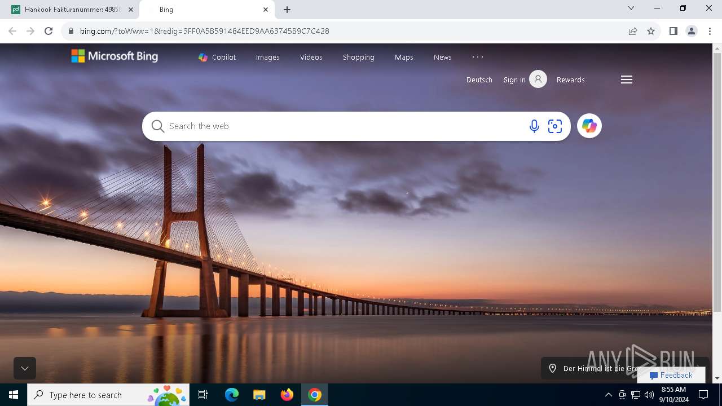Image resolution: width=722 pixels, height=406 pixels.
Task: Click the address bar URL
Action: 205,31
